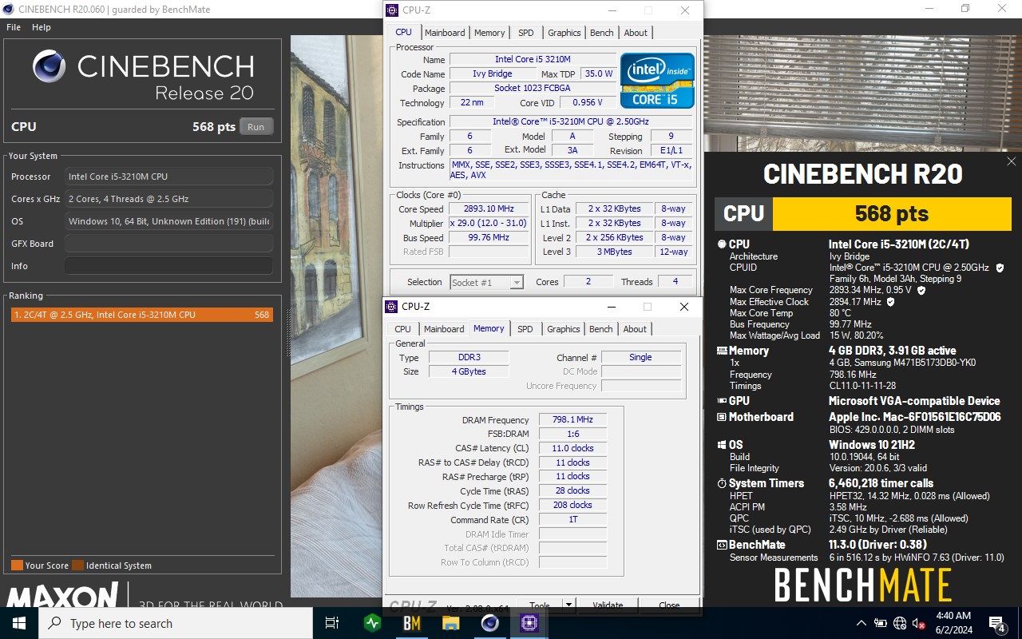This screenshot has height=639, width=1022.
Task: Click the Tools button in CPU-Z
Action: (540, 605)
